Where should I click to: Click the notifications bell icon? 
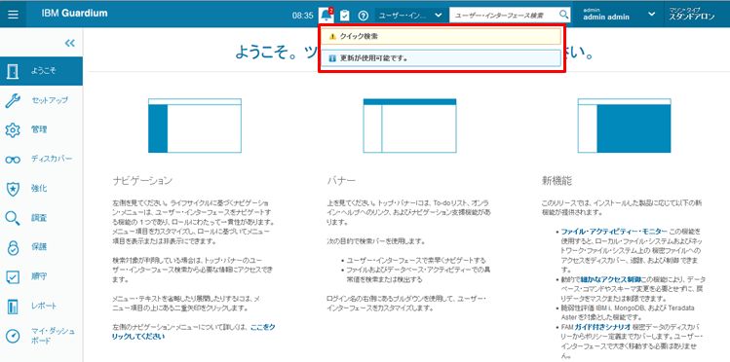(327, 15)
